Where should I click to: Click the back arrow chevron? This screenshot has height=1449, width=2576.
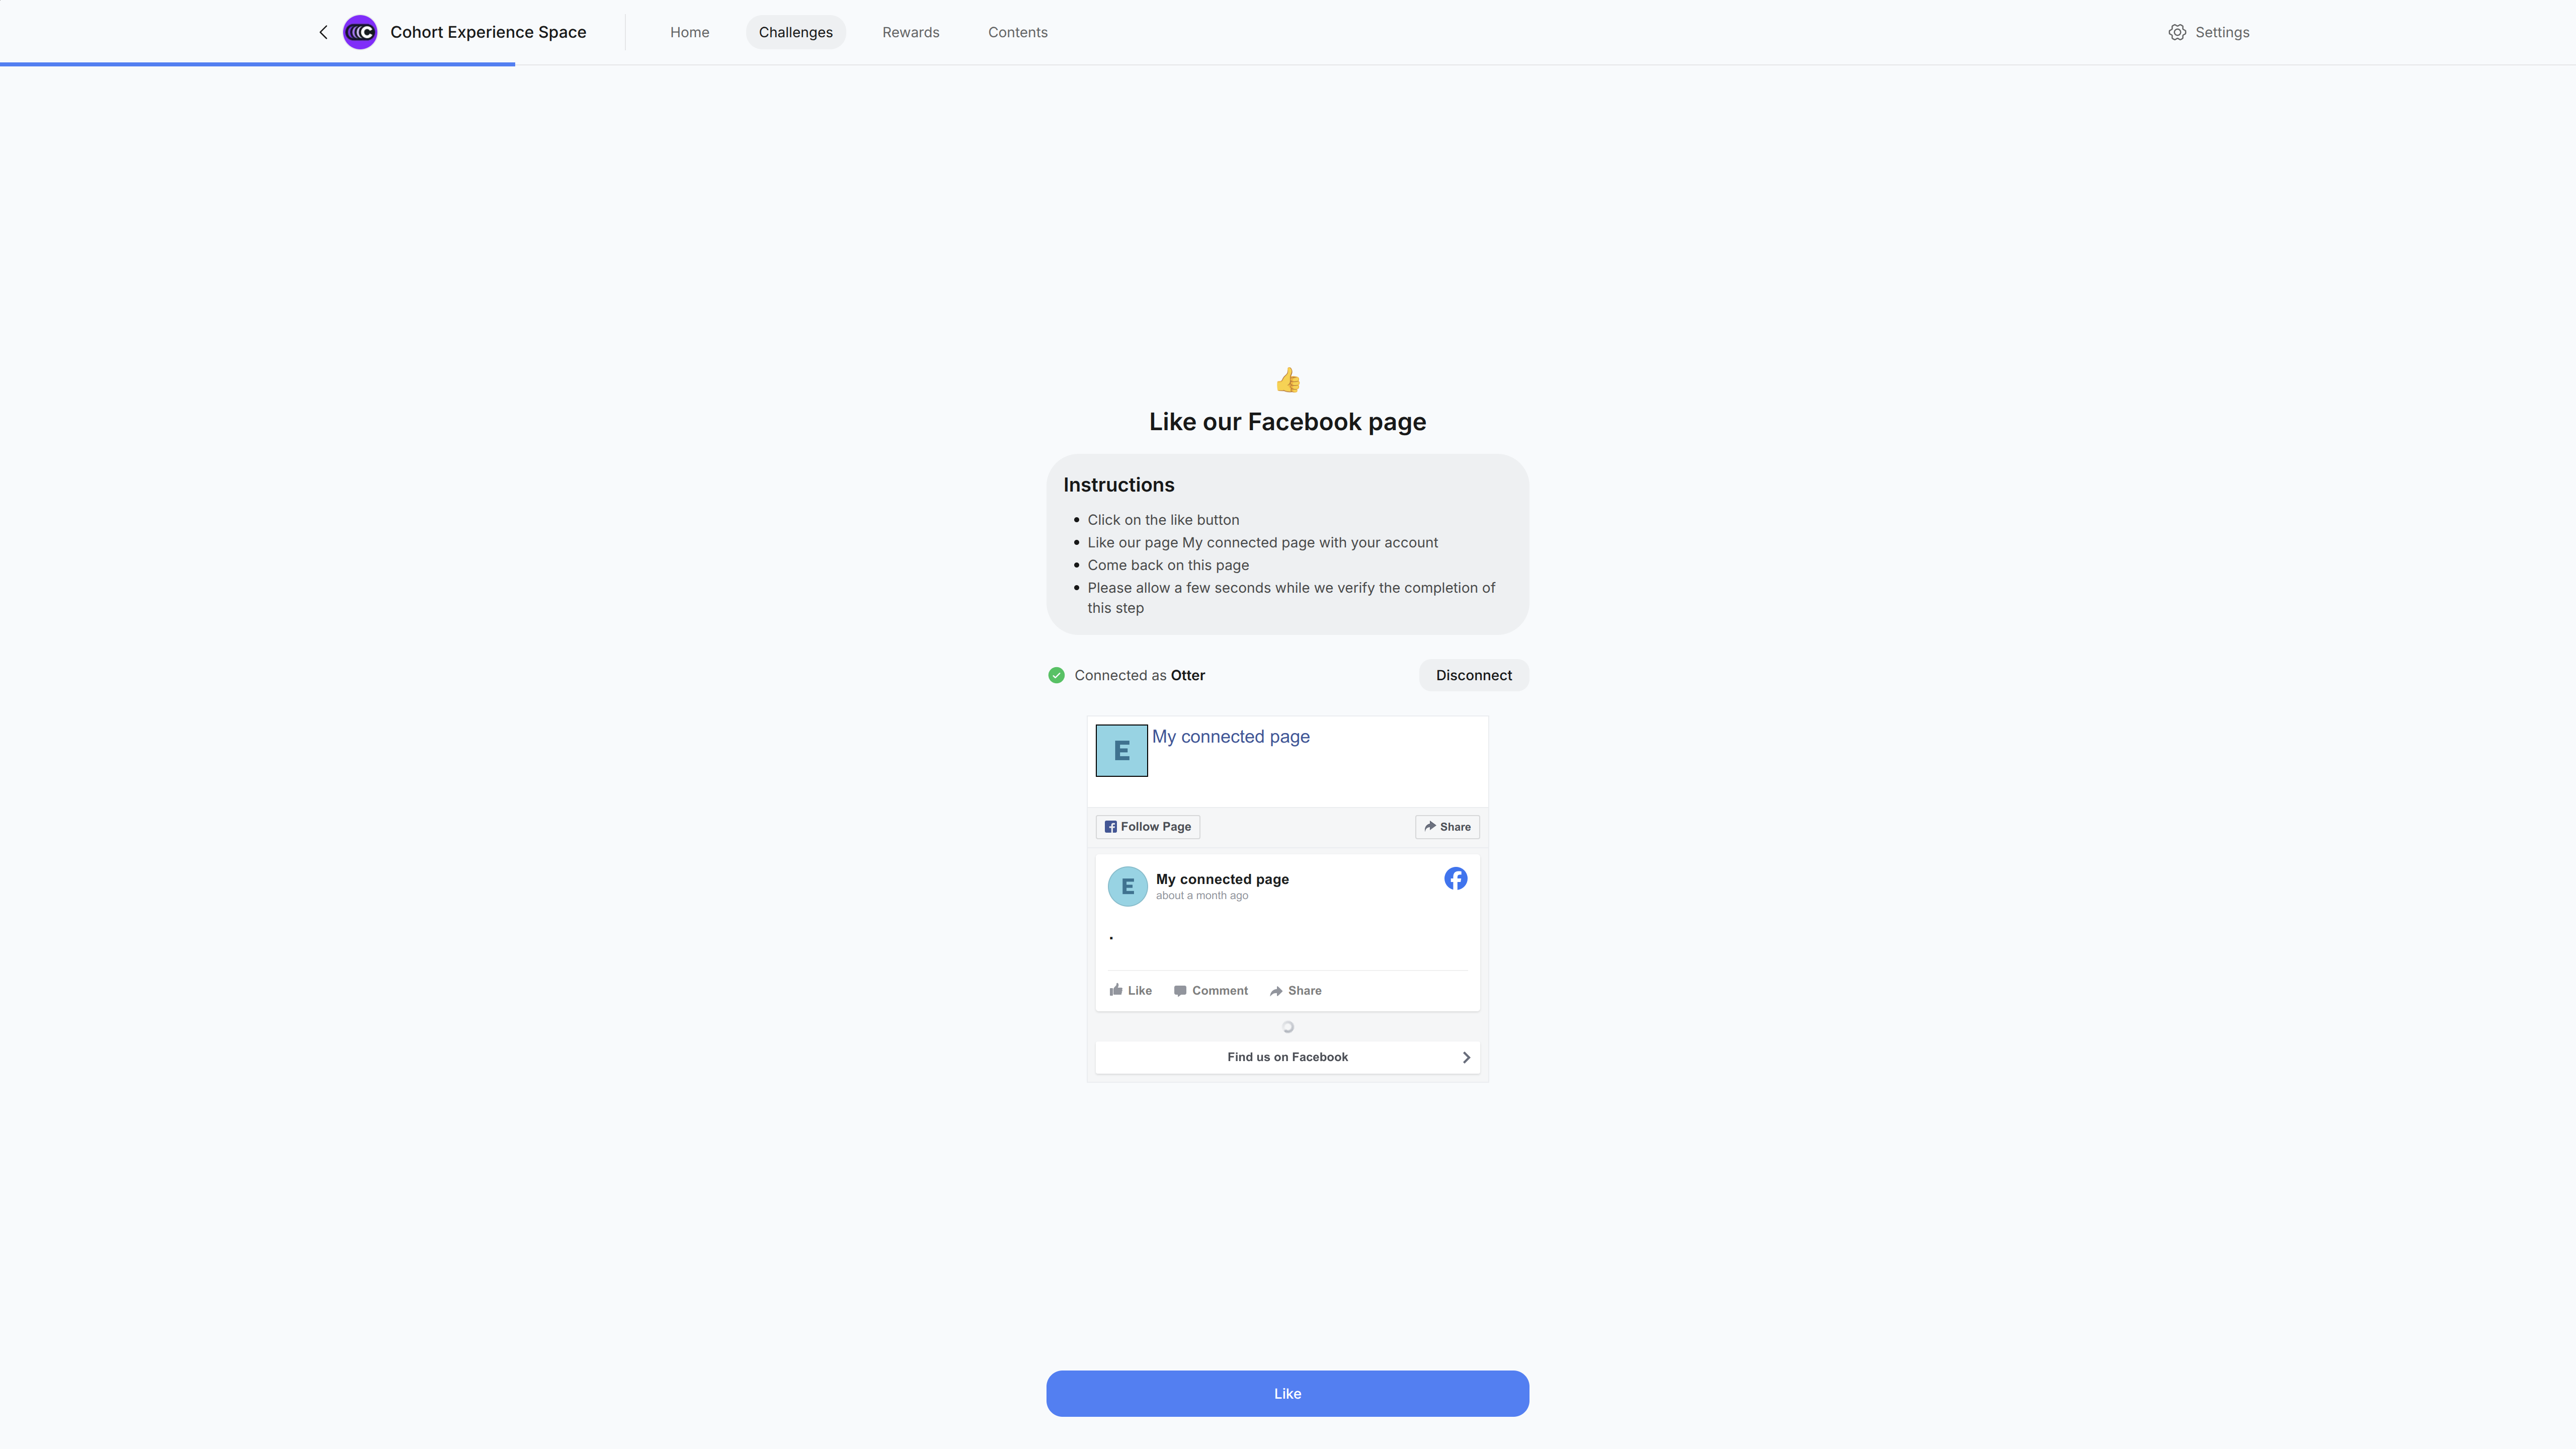pos(323,32)
